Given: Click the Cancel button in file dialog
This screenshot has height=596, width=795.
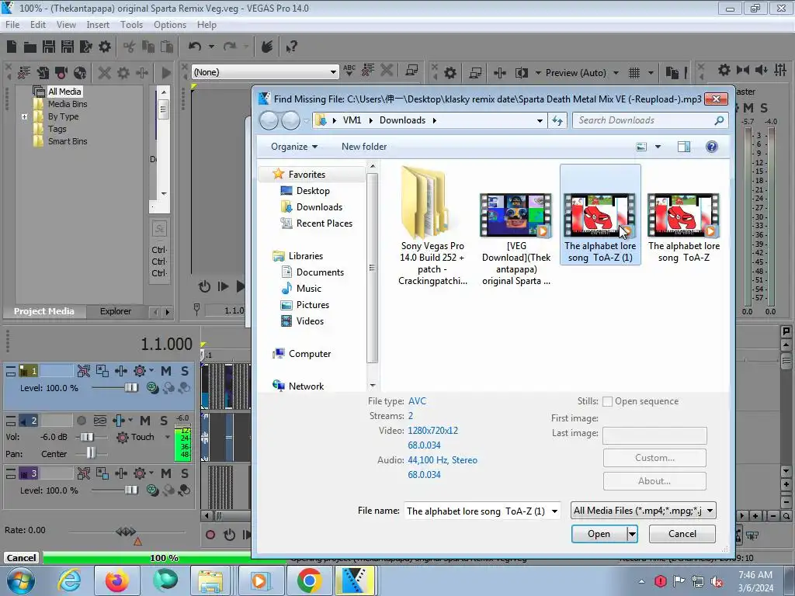Looking at the screenshot, I should [682, 534].
